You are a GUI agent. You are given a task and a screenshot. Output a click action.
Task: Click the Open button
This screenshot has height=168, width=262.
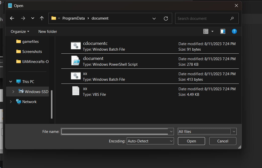tap(191, 141)
